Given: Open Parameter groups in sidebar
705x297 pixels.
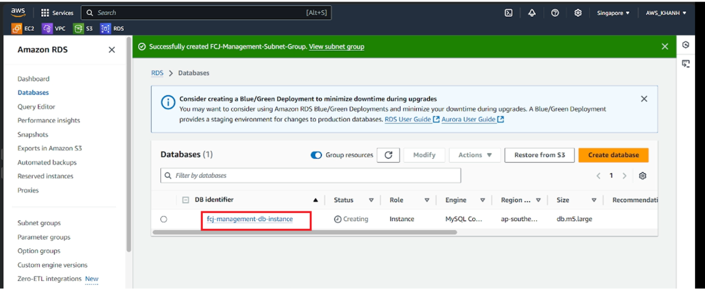Looking at the screenshot, I should pos(44,237).
